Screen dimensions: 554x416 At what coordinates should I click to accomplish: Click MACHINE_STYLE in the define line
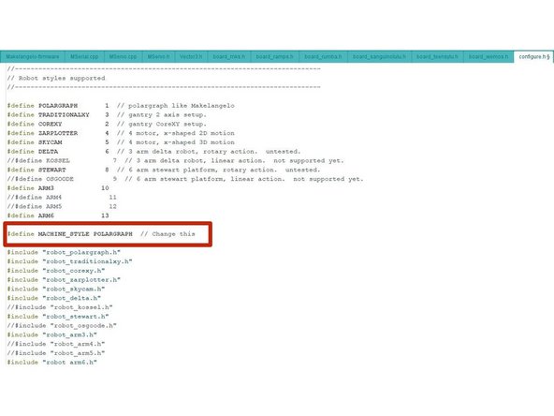click(64, 234)
